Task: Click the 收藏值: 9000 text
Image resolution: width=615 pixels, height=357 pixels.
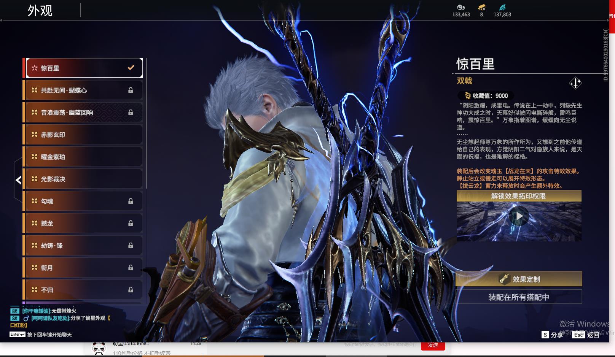Action: (x=490, y=96)
